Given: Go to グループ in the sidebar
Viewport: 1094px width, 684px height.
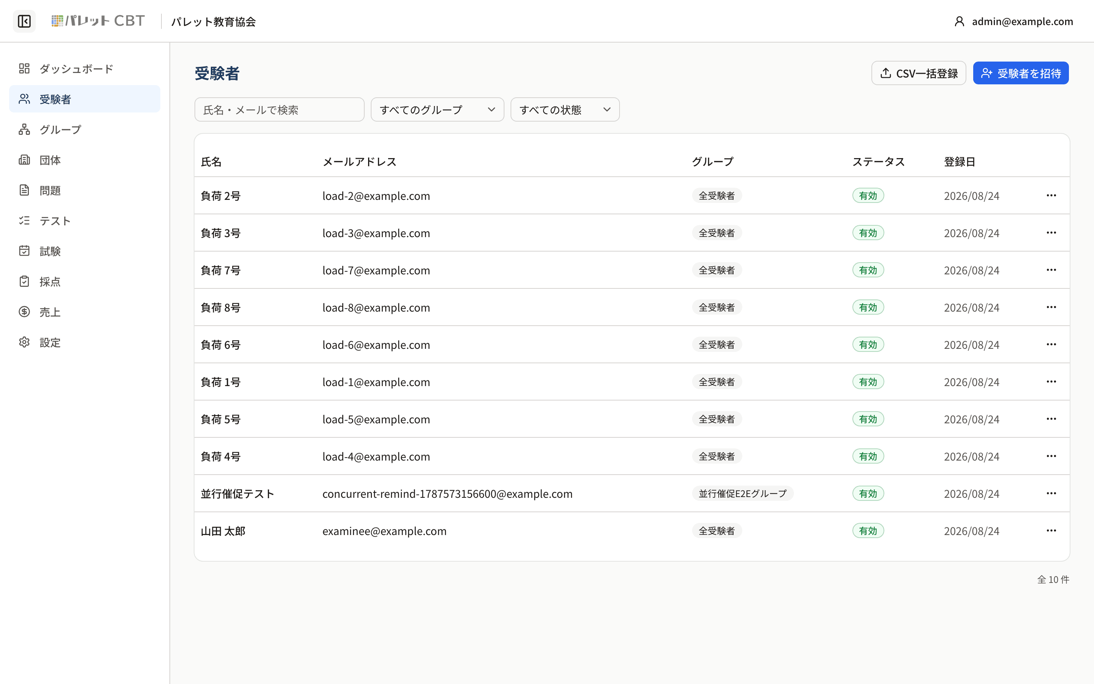Looking at the screenshot, I should (85, 129).
